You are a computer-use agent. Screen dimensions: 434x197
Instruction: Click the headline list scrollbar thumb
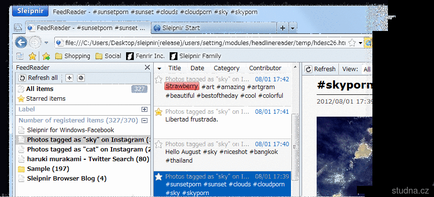click(295, 147)
